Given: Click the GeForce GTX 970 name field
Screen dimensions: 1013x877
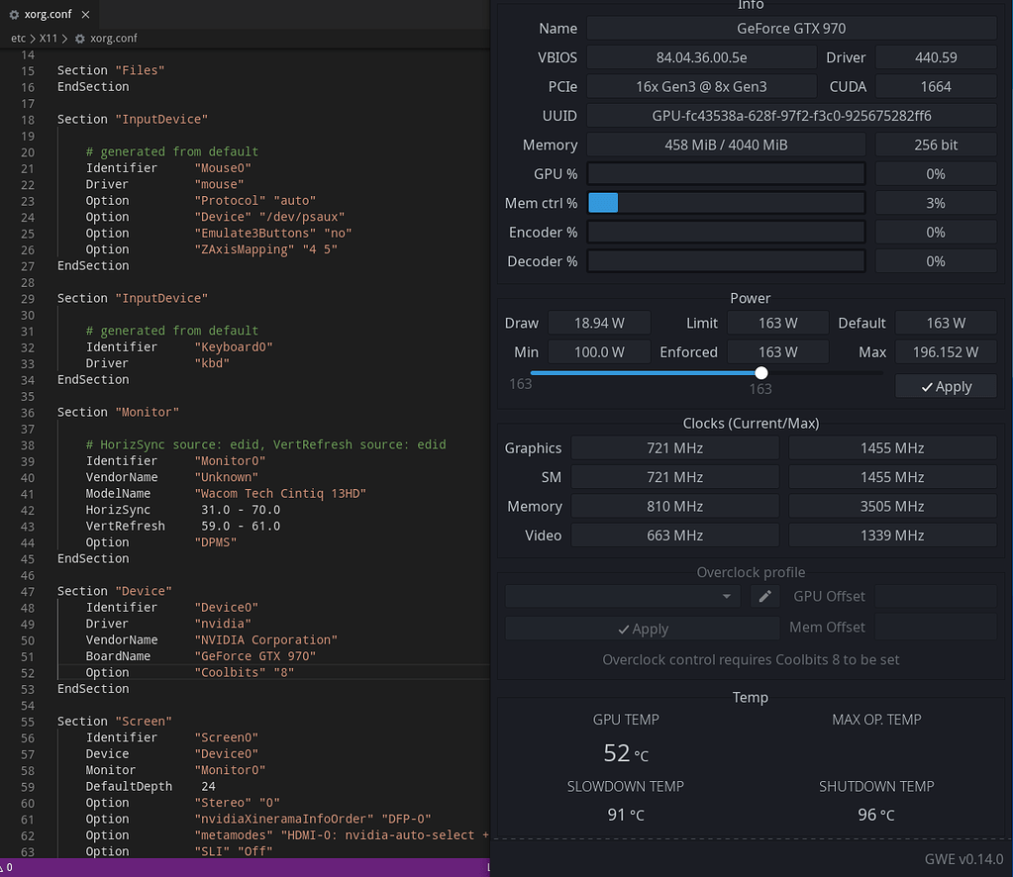Looking at the screenshot, I should pos(791,29).
